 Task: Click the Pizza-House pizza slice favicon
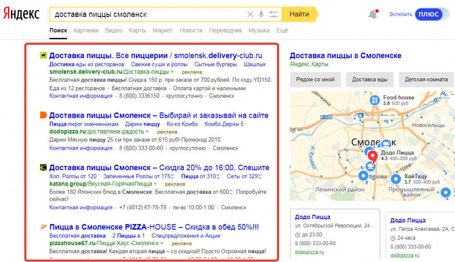click(x=43, y=226)
